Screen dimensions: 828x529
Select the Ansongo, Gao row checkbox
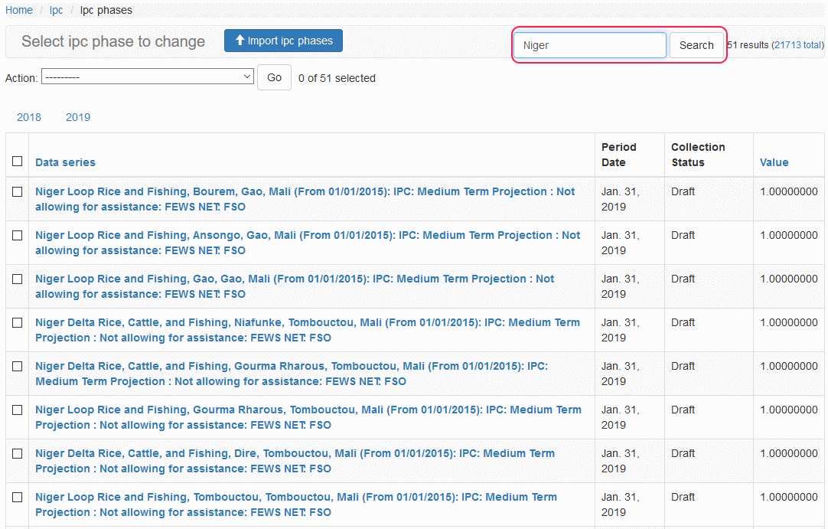tap(18, 236)
